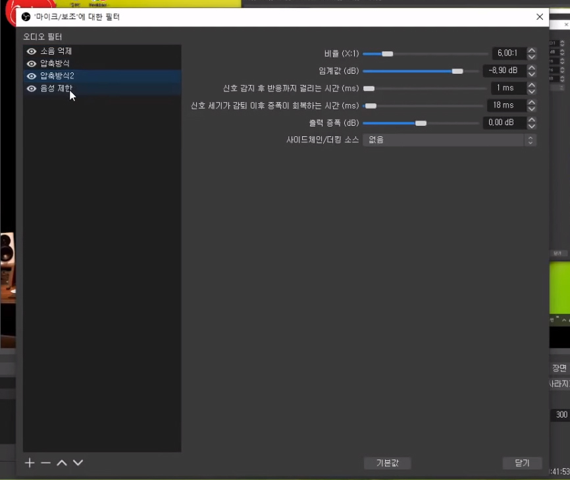570x480 pixels.
Task: Click the remove filter minus icon
Action: pyautogui.click(x=45, y=463)
